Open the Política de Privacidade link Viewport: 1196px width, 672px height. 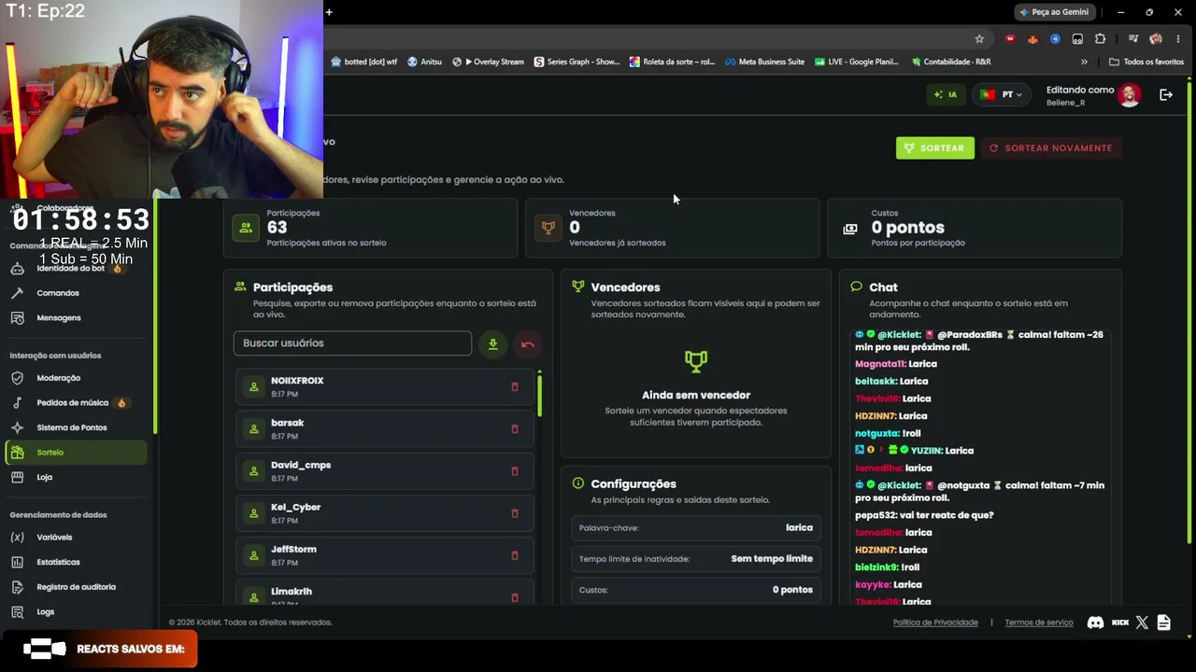(935, 623)
